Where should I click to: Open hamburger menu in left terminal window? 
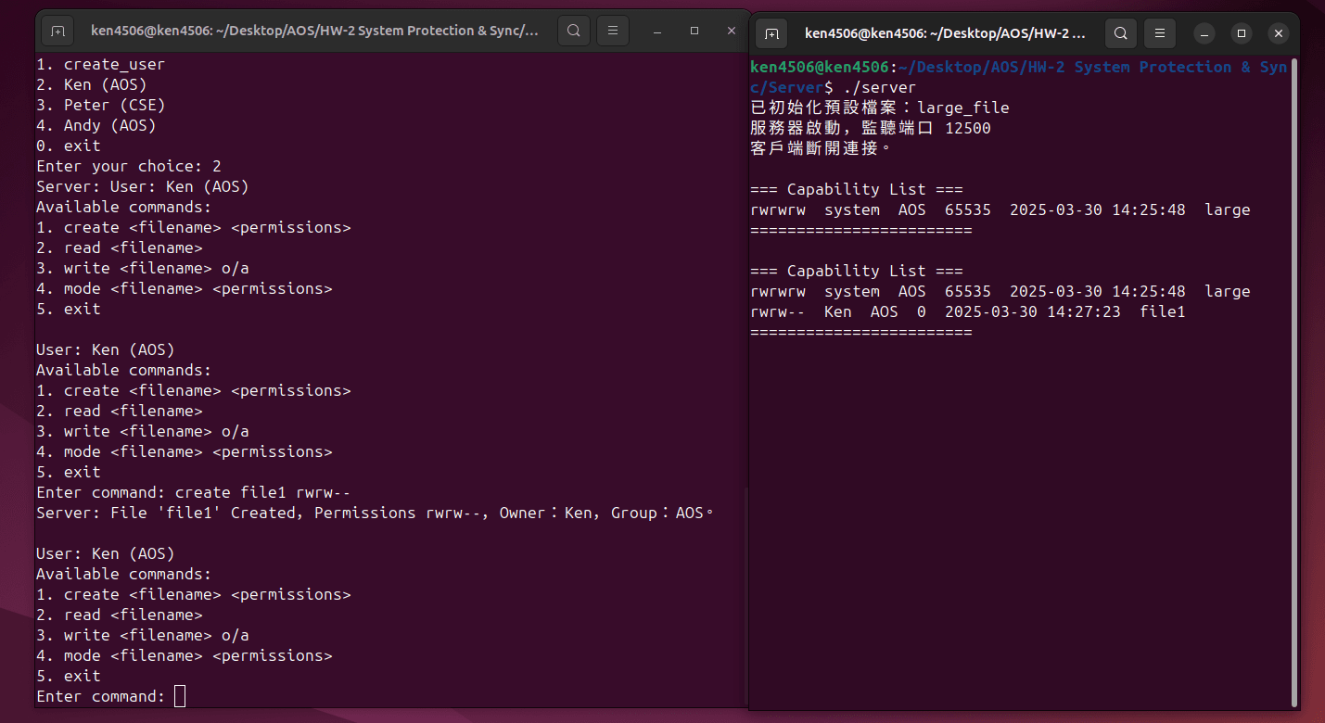(612, 31)
